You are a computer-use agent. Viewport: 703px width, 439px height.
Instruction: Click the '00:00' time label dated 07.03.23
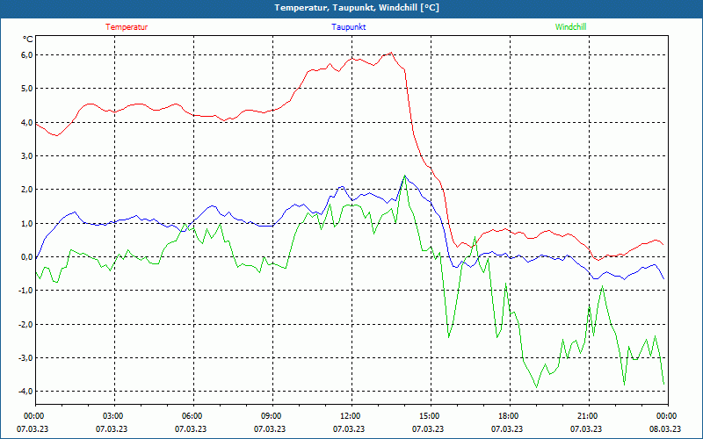[x=33, y=416]
